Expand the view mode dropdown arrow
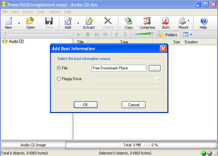 pos(191,35)
